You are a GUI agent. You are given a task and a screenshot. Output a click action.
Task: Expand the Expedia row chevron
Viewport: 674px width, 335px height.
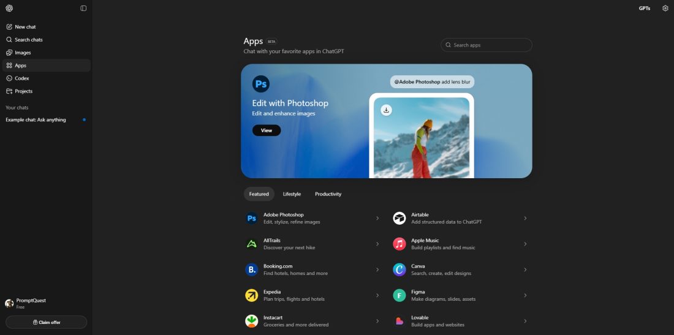(377, 295)
